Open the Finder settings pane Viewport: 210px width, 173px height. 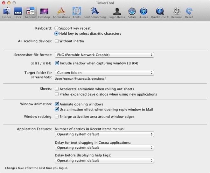point(7,13)
